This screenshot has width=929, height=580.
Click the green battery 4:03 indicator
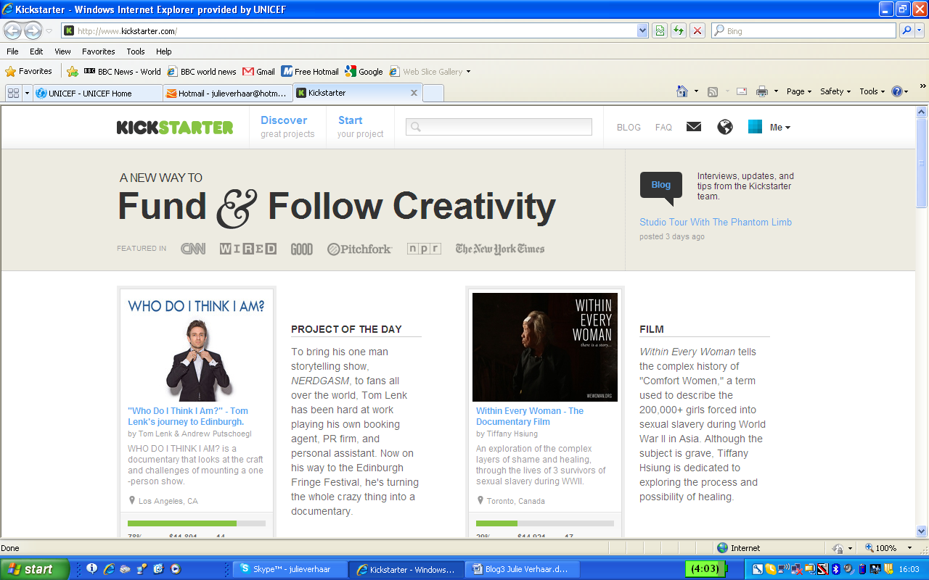(x=705, y=569)
